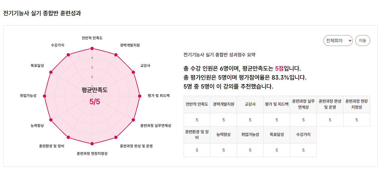Click the 취업가능성 radar chart data point

pyautogui.click(x=45, y=96)
